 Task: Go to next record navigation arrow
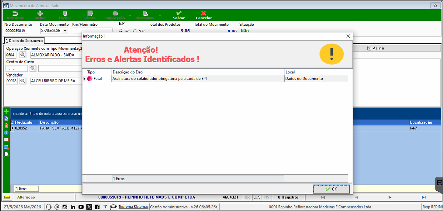390,197
